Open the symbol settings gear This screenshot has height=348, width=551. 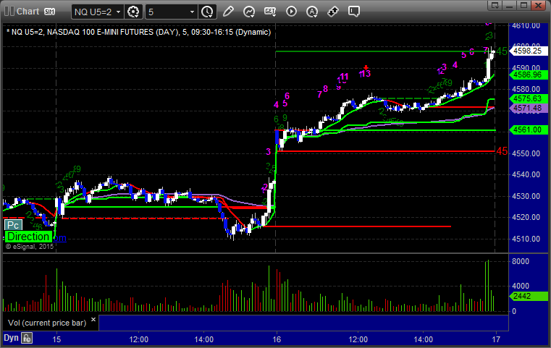(133, 12)
